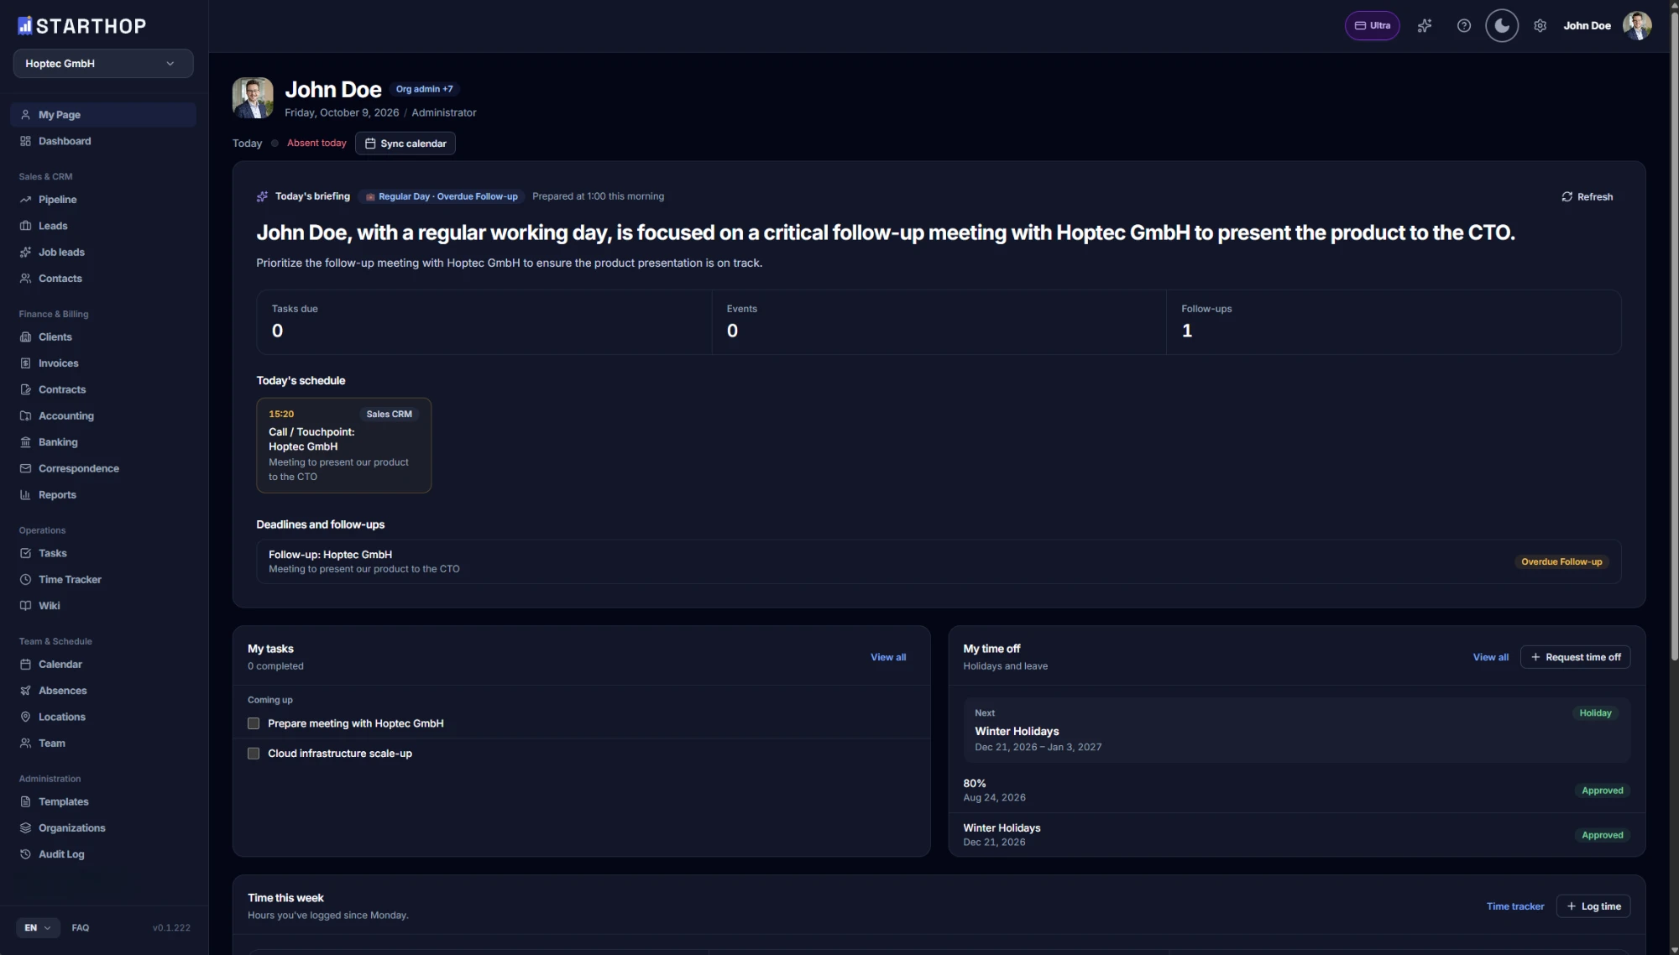This screenshot has width=1679, height=955.
Task: Click the Contracts pen icon
Action: click(x=25, y=389)
